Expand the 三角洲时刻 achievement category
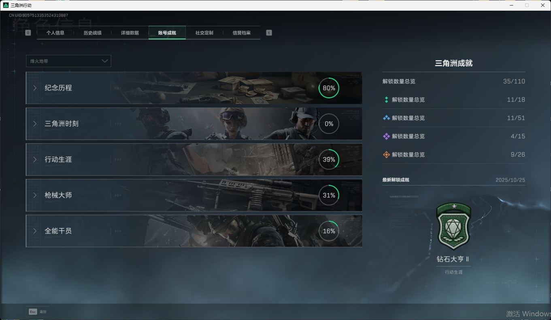 coord(62,124)
